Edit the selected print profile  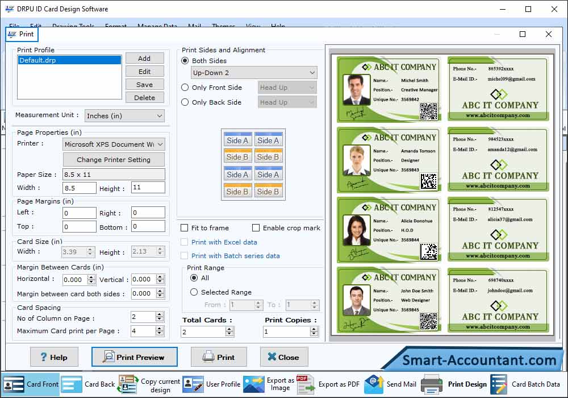144,72
